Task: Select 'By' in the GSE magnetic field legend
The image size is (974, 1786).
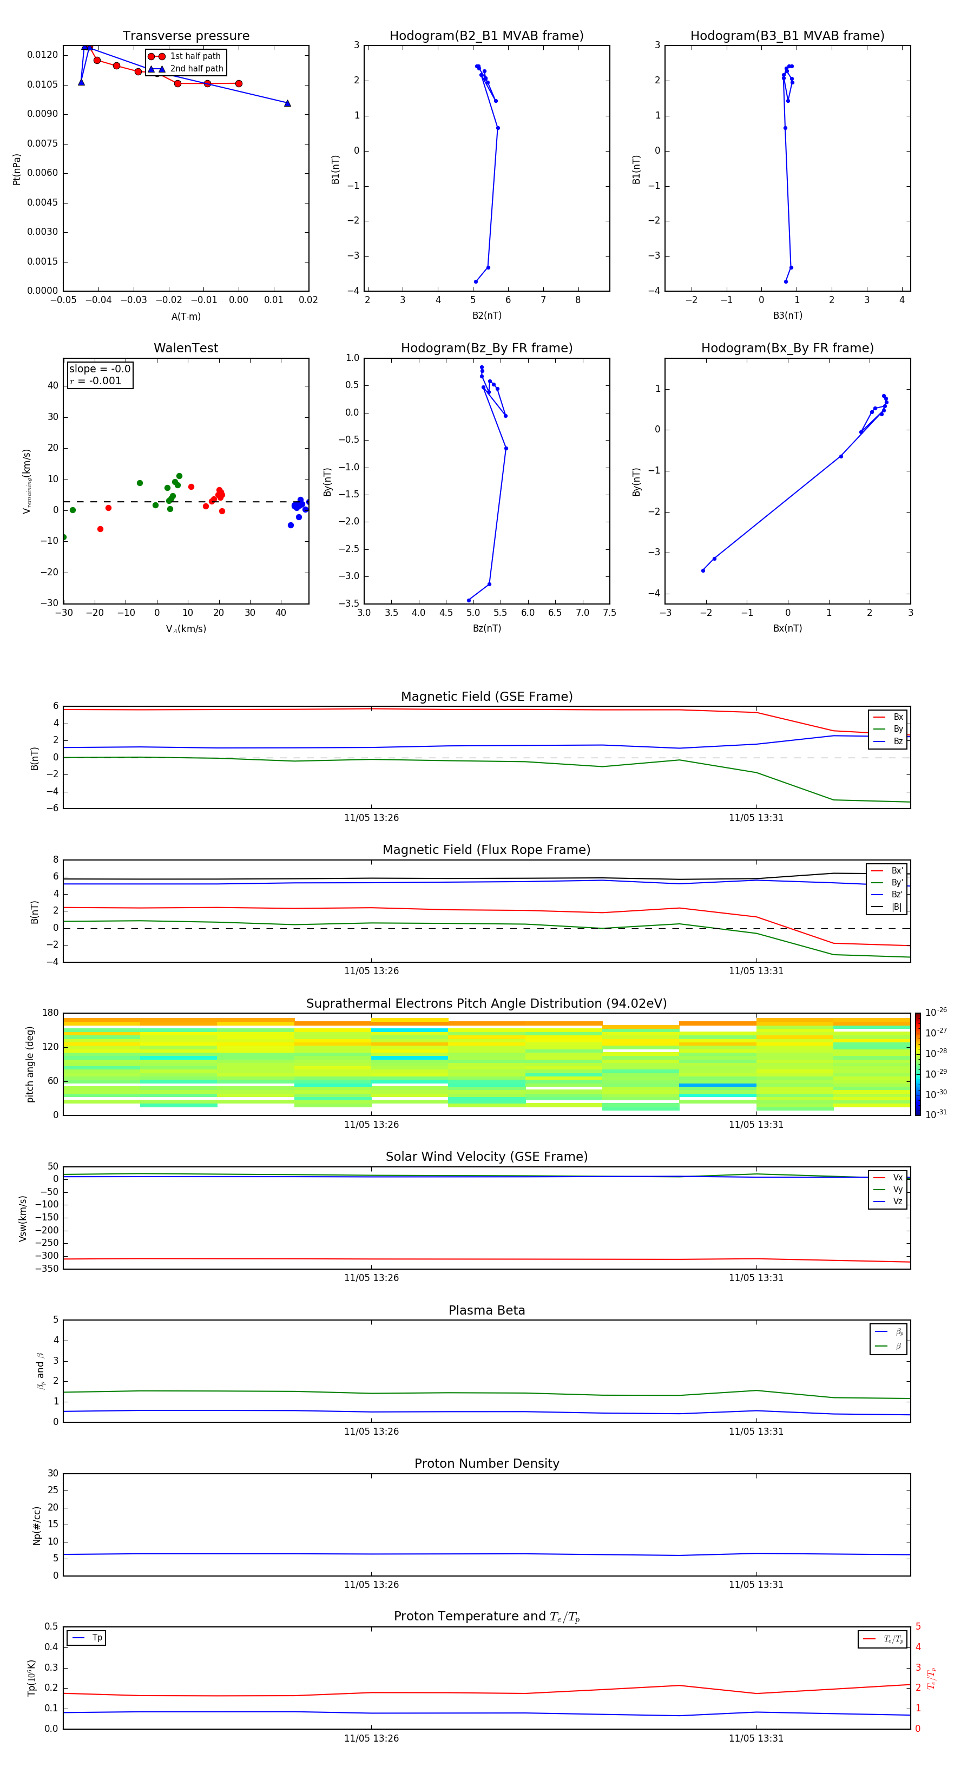Action: pyautogui.click(x=888, y=728)
